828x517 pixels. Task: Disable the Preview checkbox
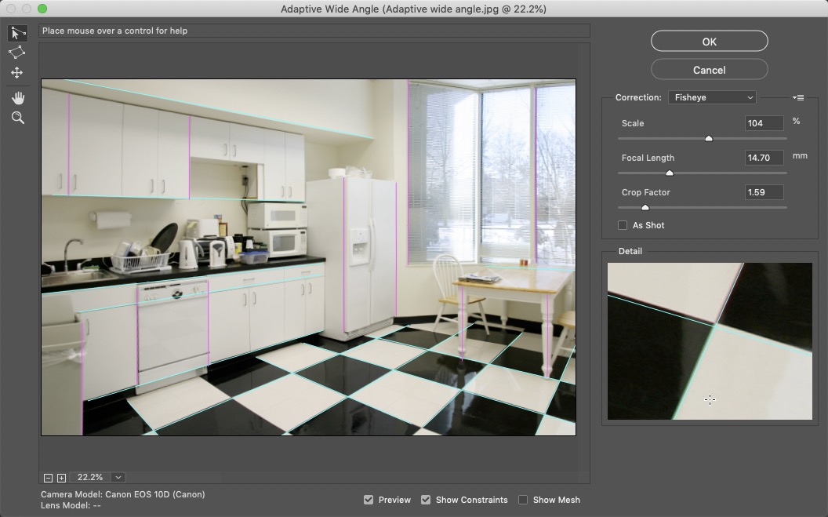point(369,500)
